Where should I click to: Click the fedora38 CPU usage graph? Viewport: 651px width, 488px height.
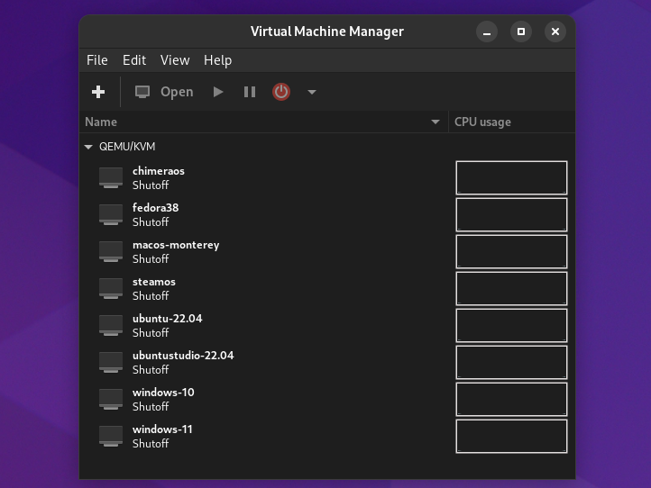[x=511, y=215]
